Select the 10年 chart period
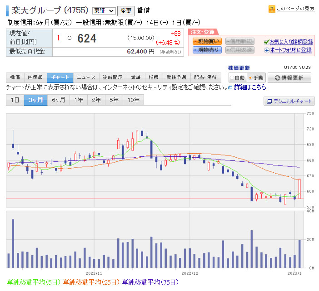This screenshot has width=319, height=291. point(133,100)
